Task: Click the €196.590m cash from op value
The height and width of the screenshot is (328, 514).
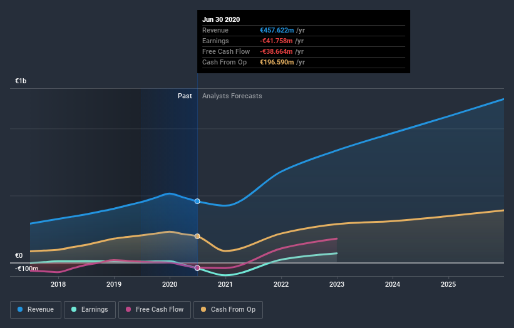Action: click(277, 62)
